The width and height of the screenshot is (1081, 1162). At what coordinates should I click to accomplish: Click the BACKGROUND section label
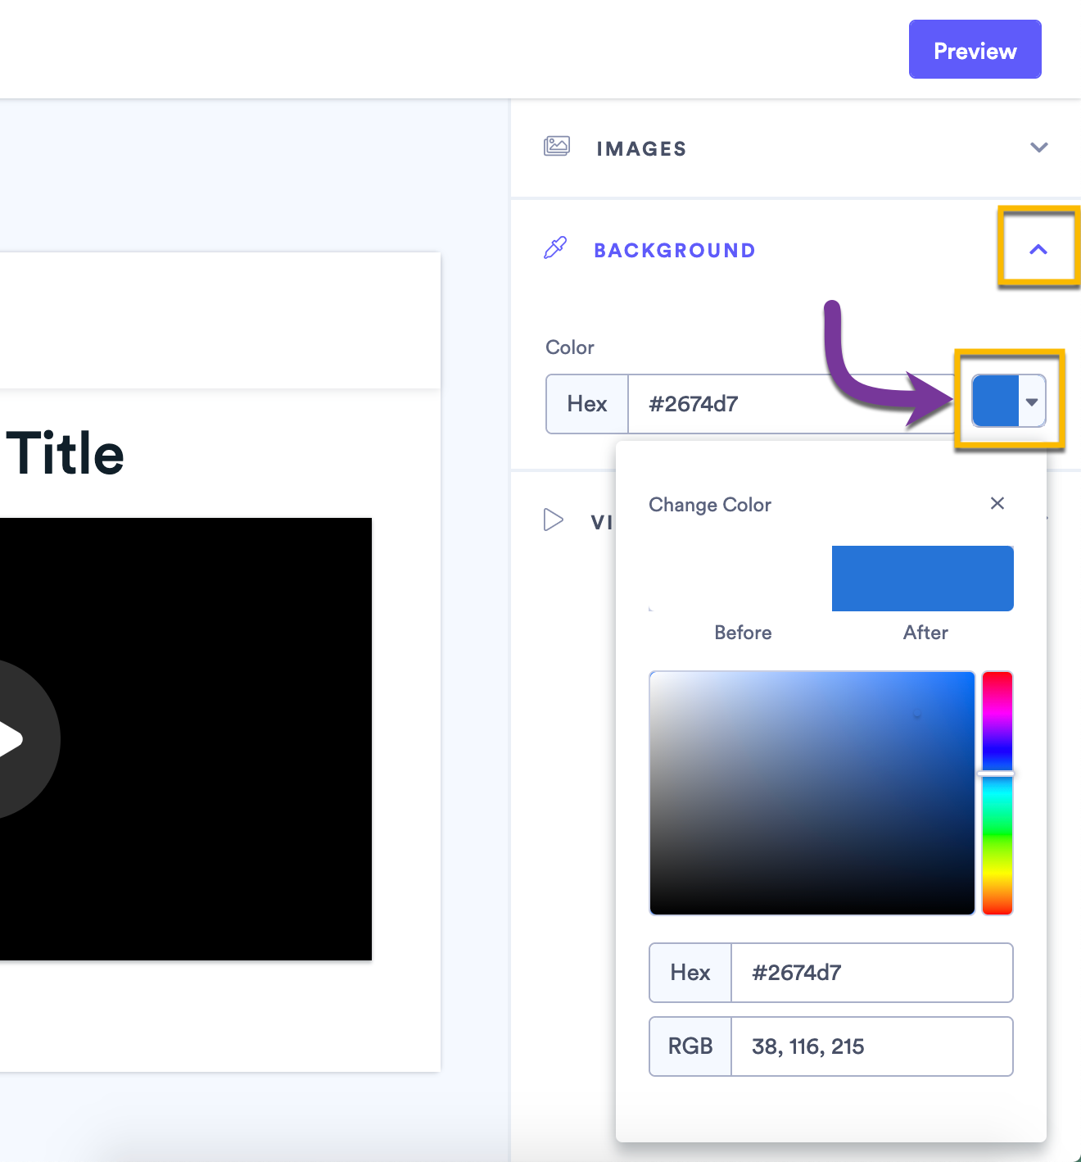click(x=675, y=250)
